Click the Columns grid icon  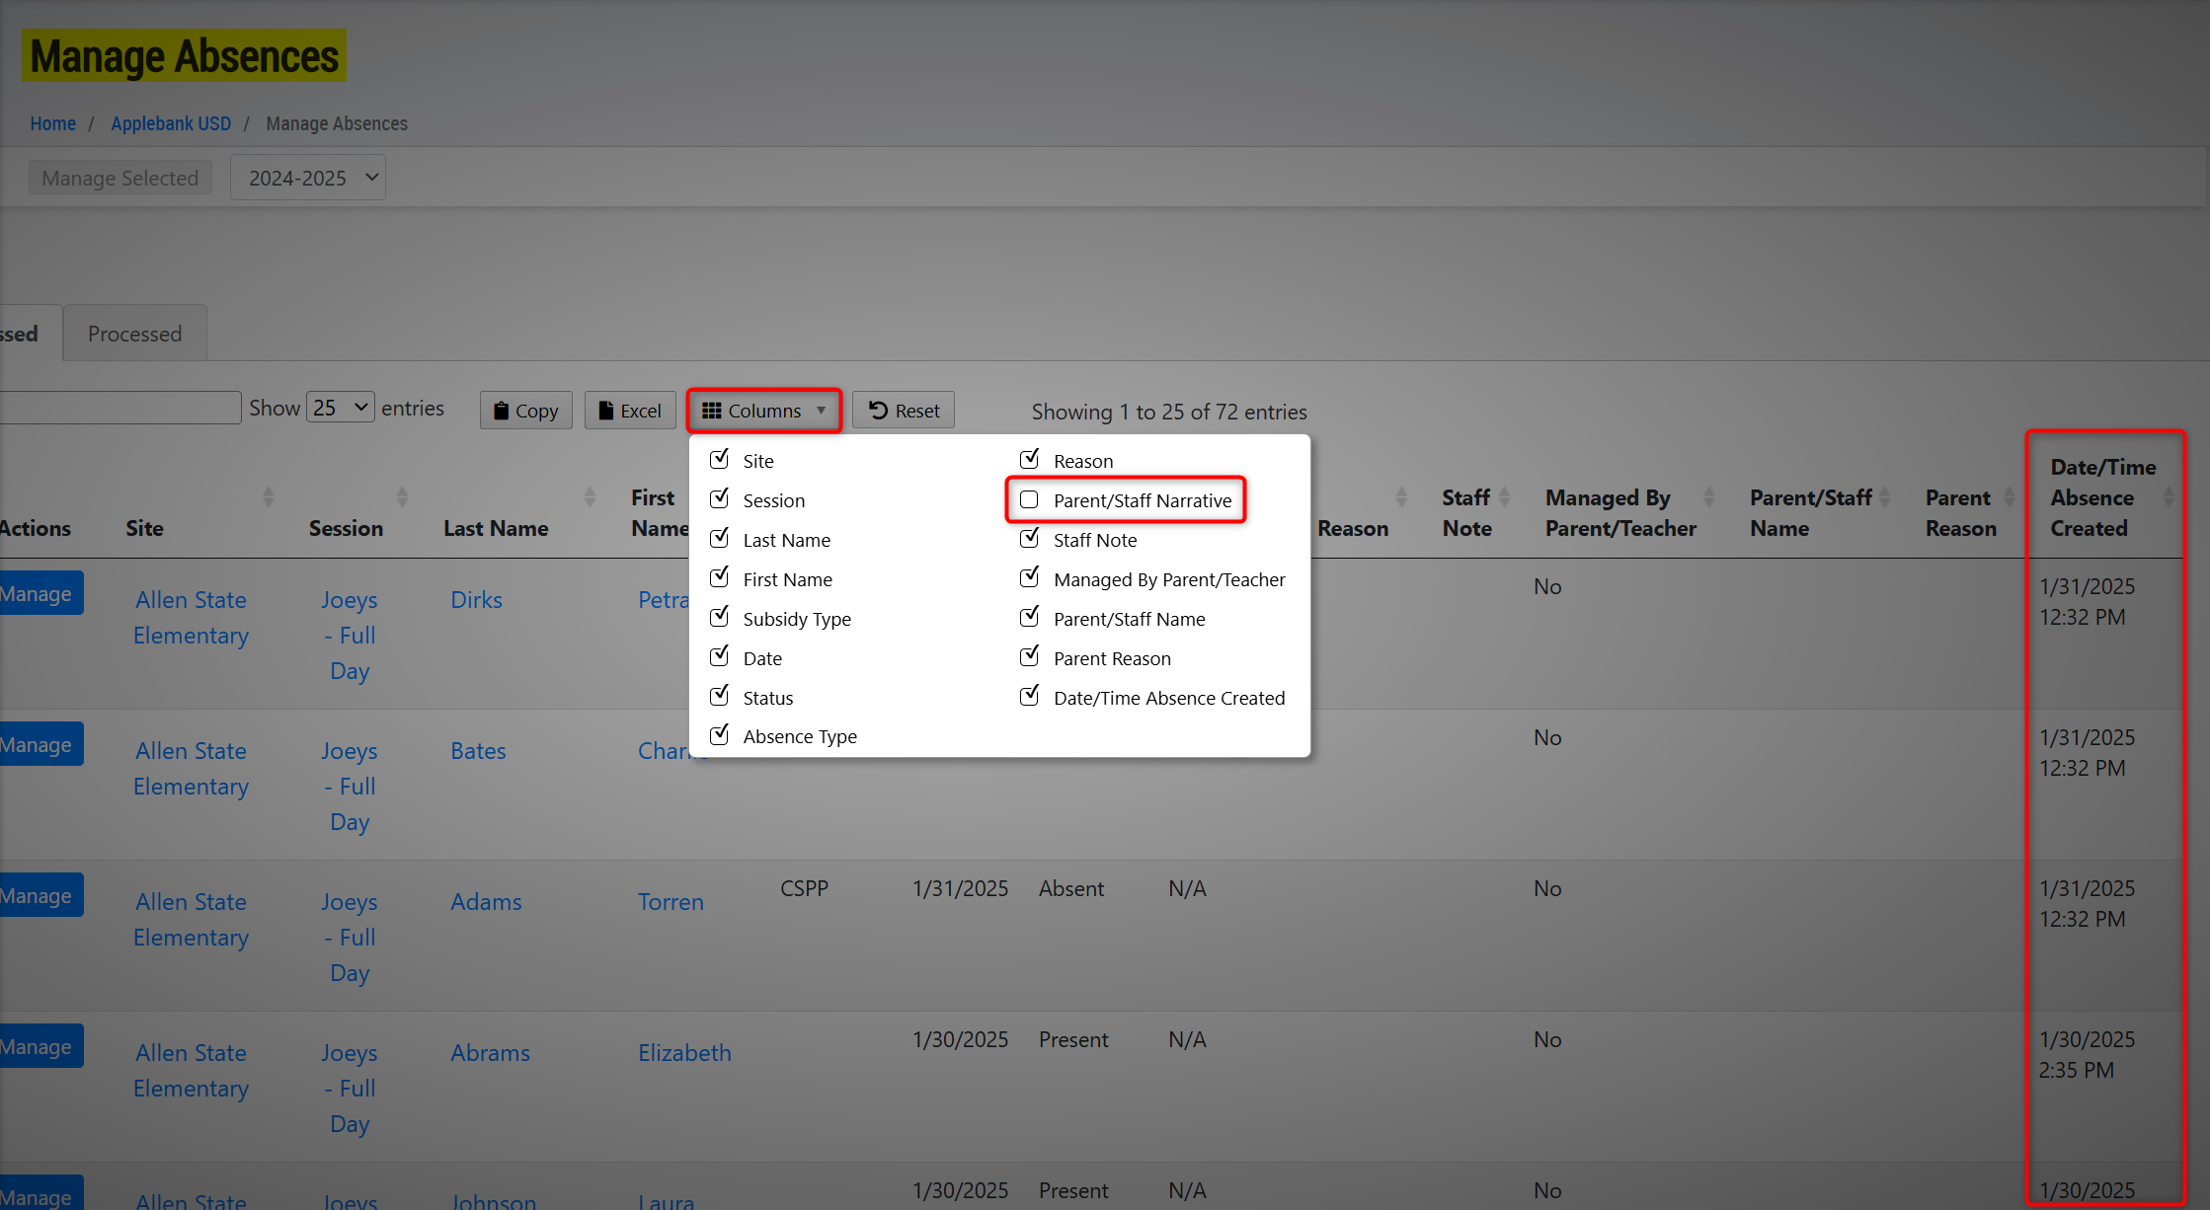click(711, 411)
